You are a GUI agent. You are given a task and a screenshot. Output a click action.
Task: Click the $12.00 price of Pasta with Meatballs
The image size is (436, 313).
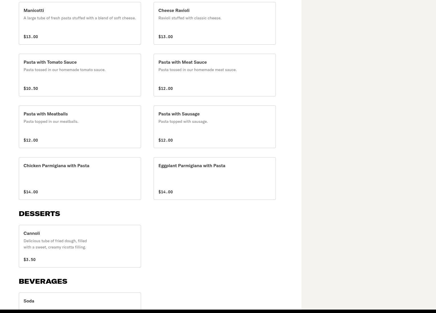point(31,140)
